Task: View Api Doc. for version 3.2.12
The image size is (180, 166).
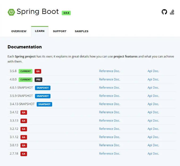Action: click(x=153, y=129)
